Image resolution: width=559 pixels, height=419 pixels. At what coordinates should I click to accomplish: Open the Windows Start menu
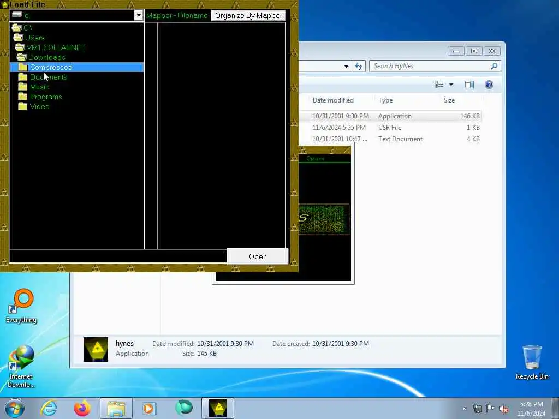click(15, 408)
